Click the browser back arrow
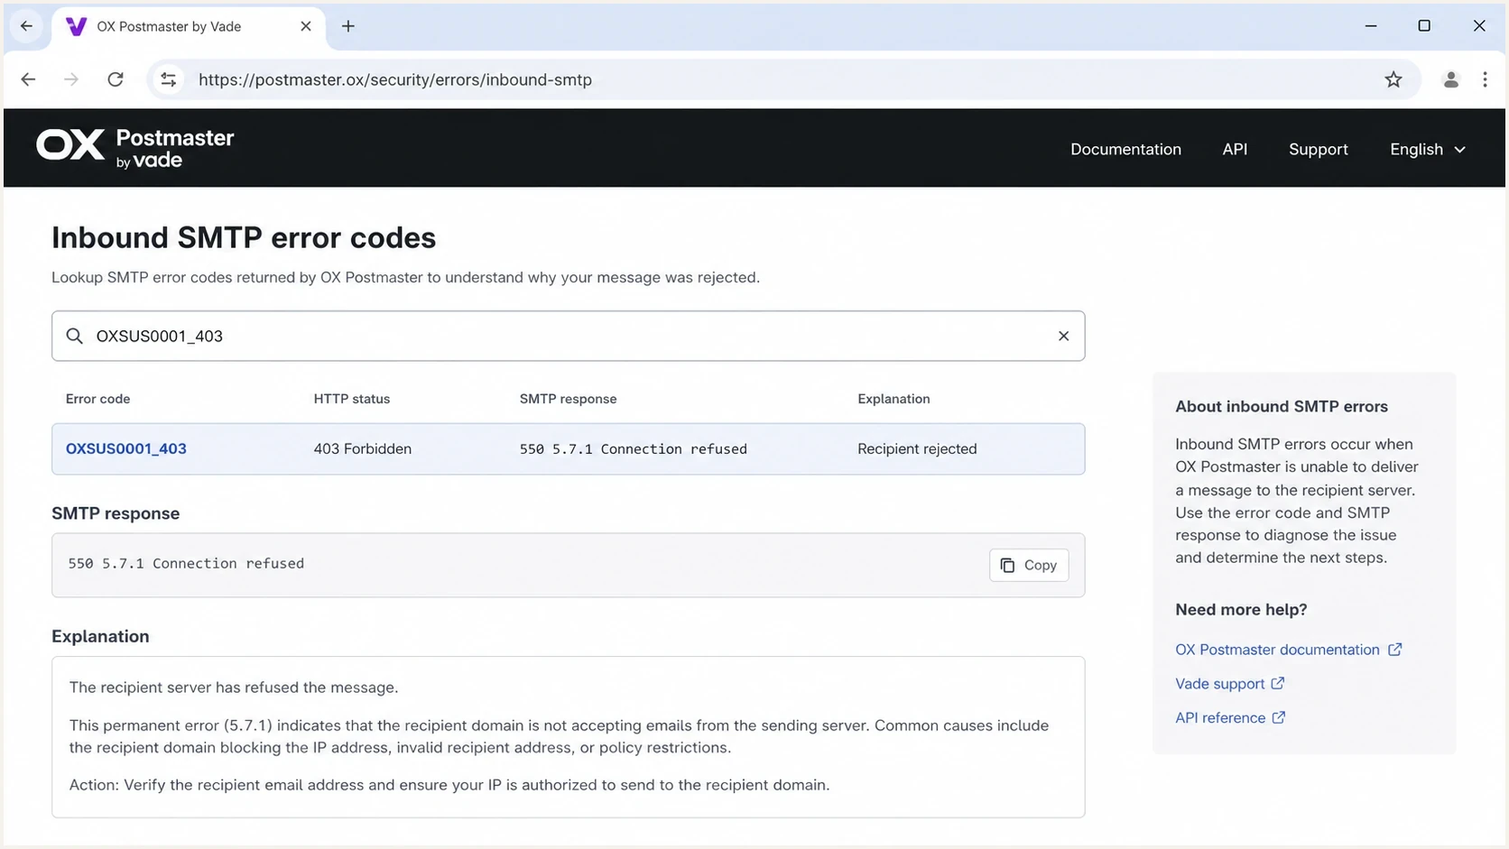The image size is (1509, 849). point(28,79)
